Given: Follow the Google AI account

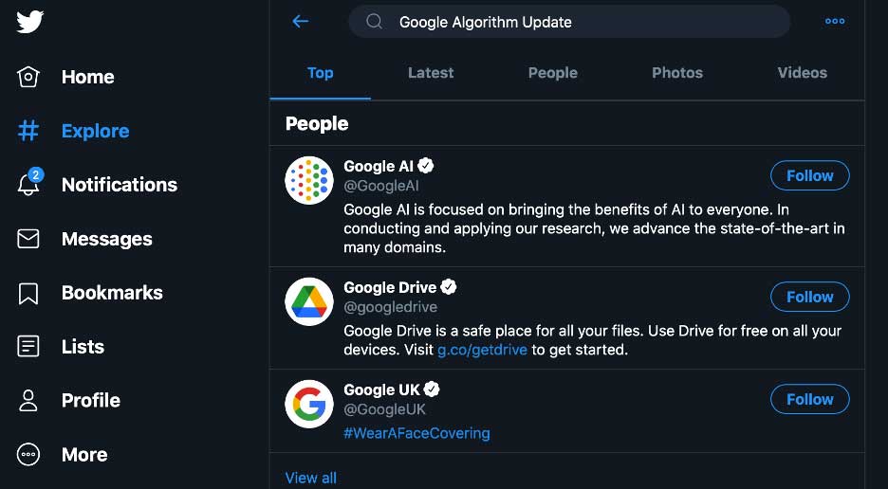Looking at the screenshot, I should point(810,175).
